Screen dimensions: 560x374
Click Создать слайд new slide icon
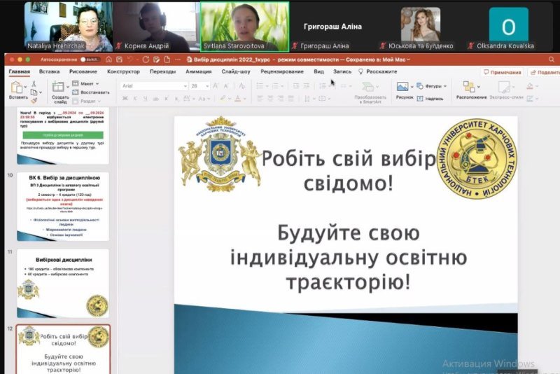point(58,86)
